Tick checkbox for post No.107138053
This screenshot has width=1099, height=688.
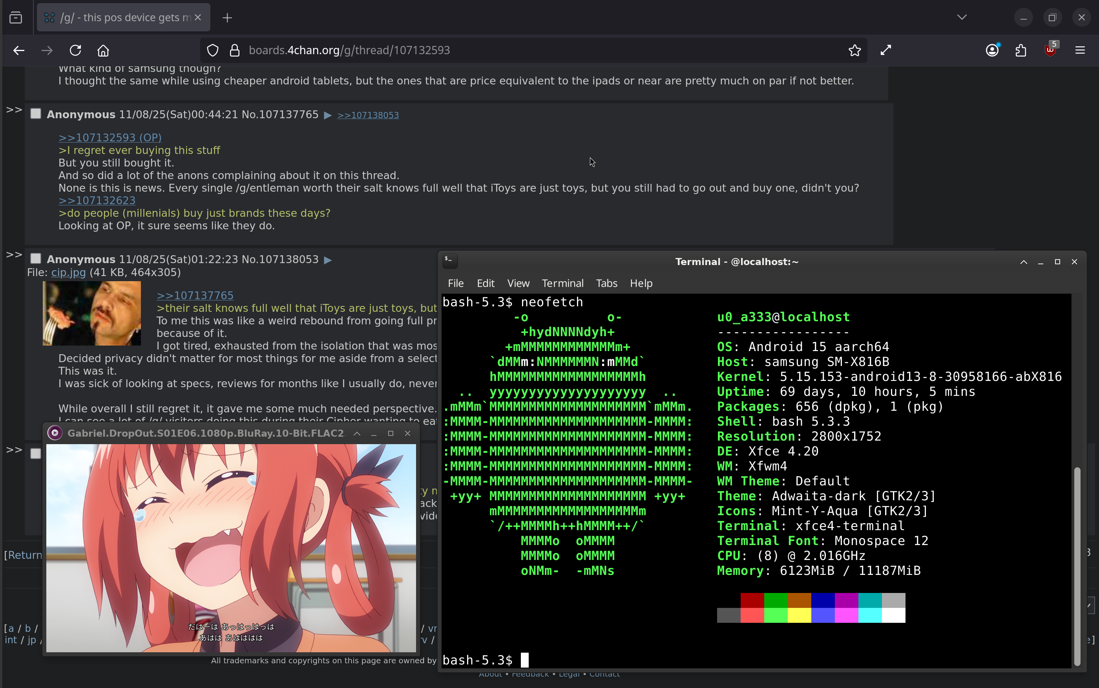point(35,258)
